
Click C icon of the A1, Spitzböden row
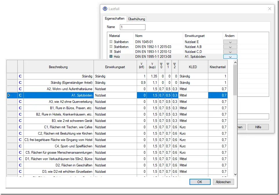coord(20,95)
